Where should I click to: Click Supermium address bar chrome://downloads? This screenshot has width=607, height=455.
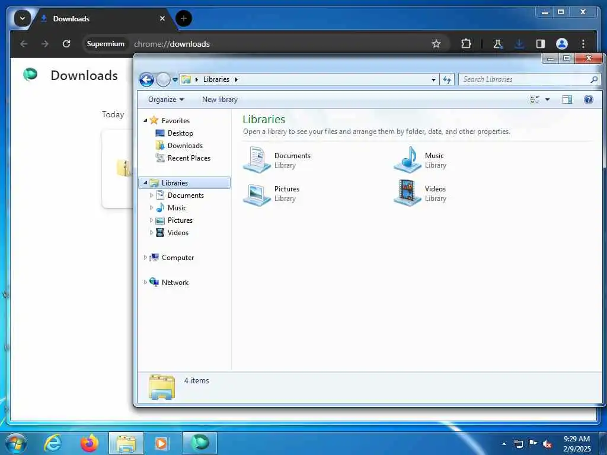click(172, 44)
